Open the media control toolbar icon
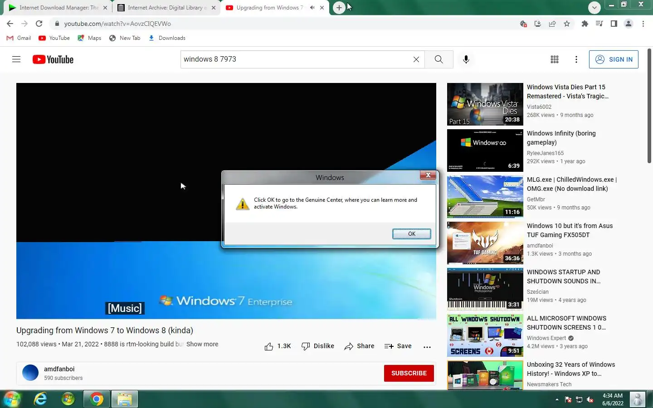 pos(599,24)
